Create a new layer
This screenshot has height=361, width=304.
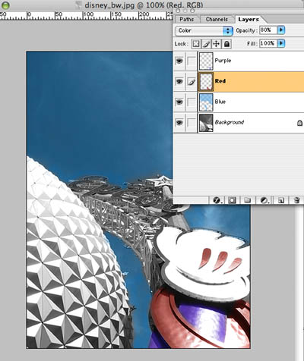[280, 200]
